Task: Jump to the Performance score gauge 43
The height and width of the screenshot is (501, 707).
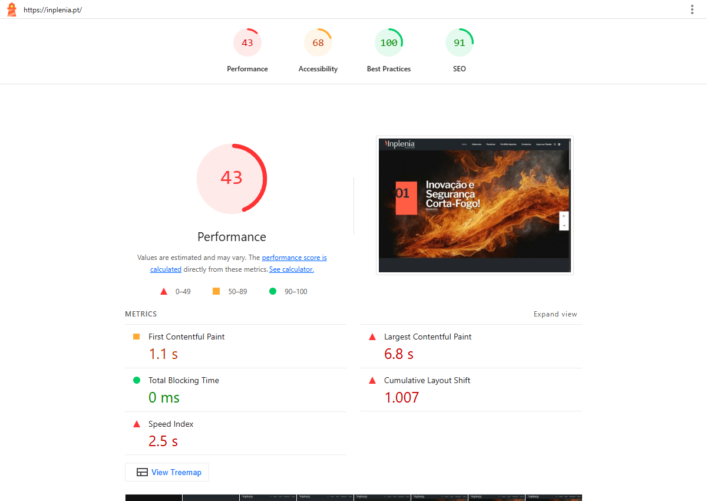Action: click(x=247, y=43)
